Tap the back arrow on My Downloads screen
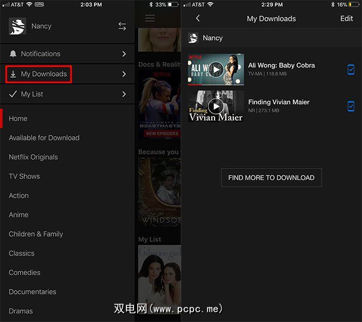 tap(198, 18)
